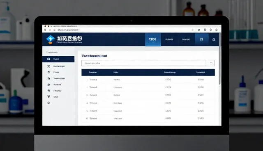
Task: Open the third header navigation tab
Action: click(186, 39)
